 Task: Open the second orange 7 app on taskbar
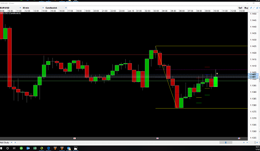tap(62, 148)
